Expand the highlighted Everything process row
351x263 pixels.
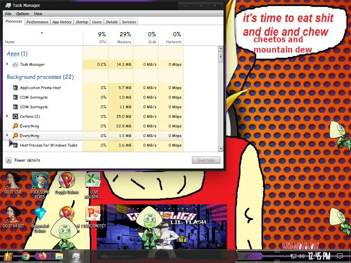pos(7,135)
